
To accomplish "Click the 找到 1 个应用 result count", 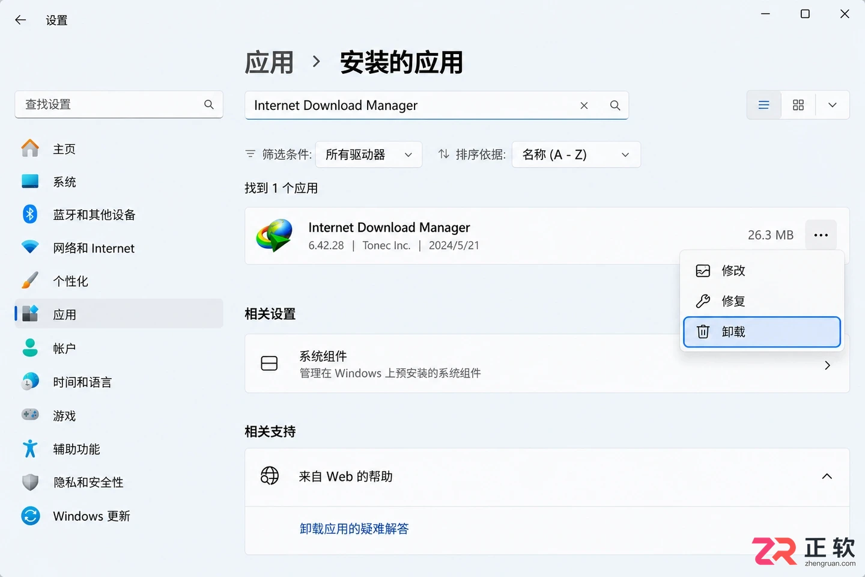I will click(281, 188).
